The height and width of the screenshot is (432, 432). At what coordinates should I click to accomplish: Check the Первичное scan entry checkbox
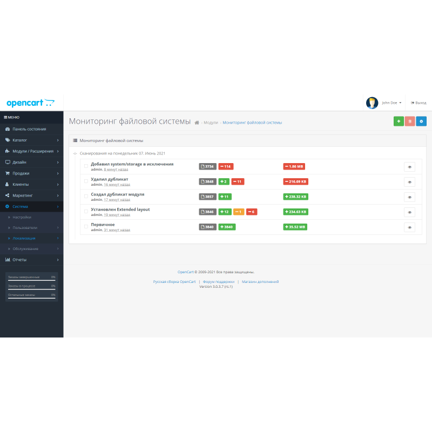86,227
